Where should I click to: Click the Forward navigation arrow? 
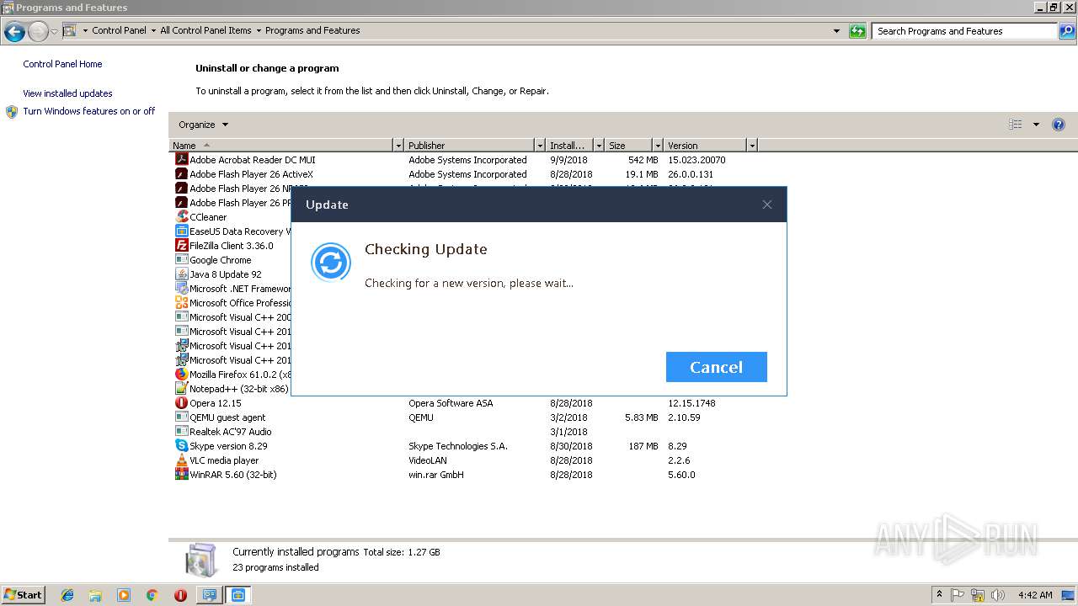point(38,32)
